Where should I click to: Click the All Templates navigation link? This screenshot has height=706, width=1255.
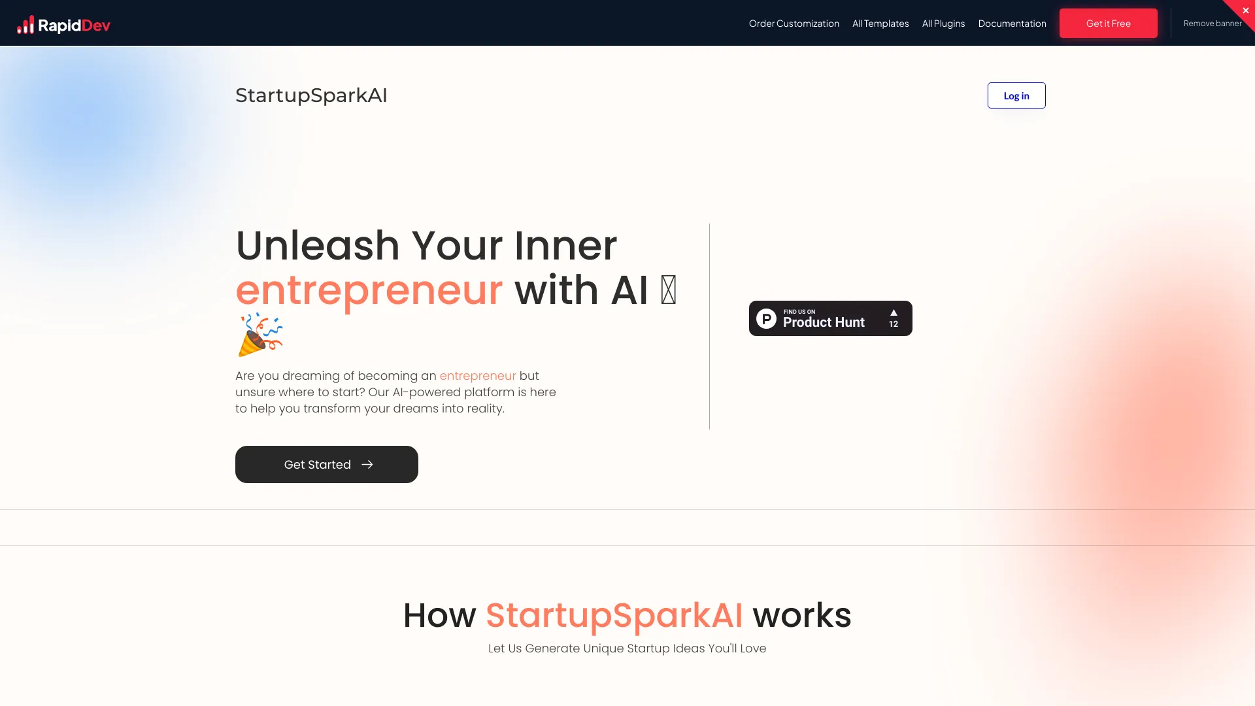pos(881,24)
